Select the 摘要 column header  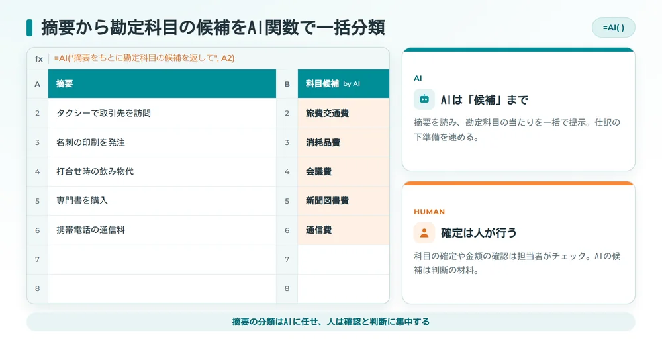point(162,84)
